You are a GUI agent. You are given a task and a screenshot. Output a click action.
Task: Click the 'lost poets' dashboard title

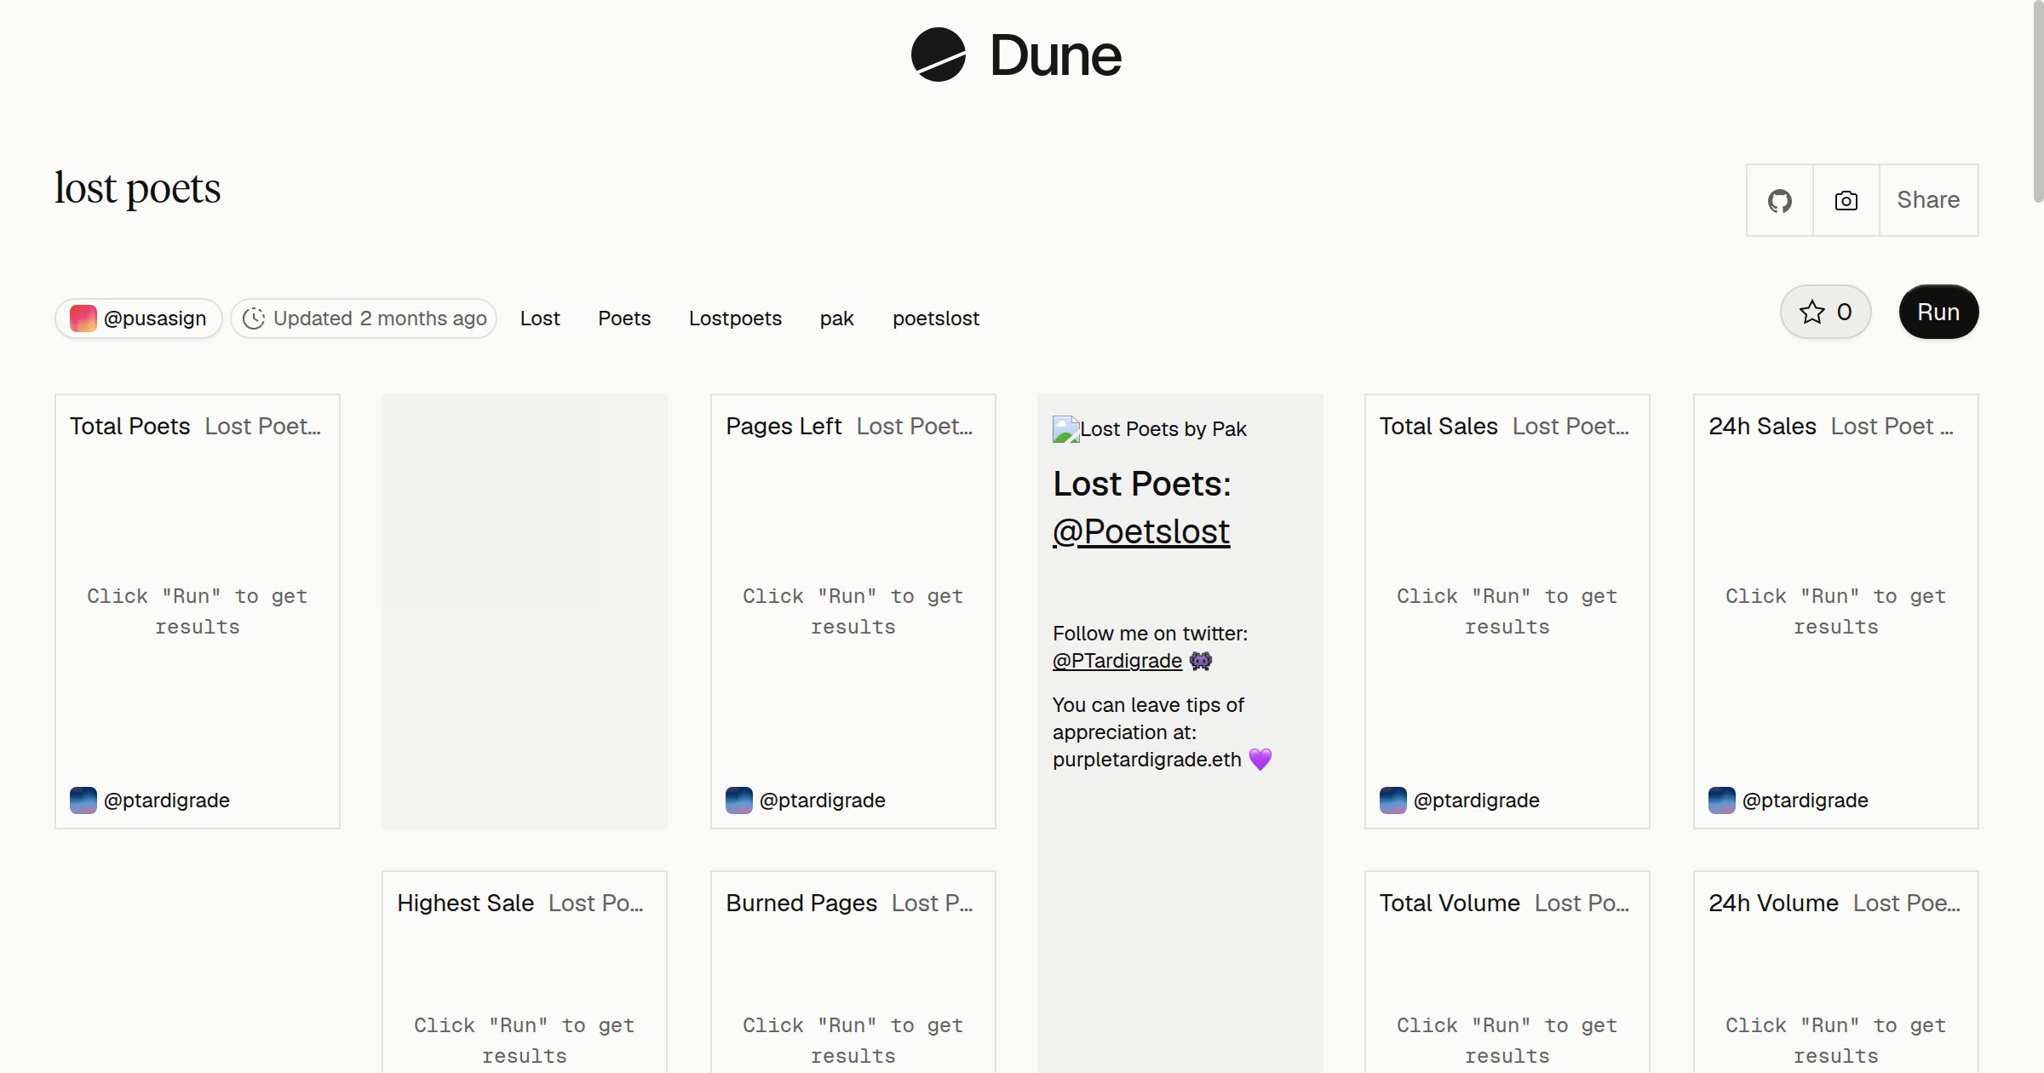tap(137, 188)
